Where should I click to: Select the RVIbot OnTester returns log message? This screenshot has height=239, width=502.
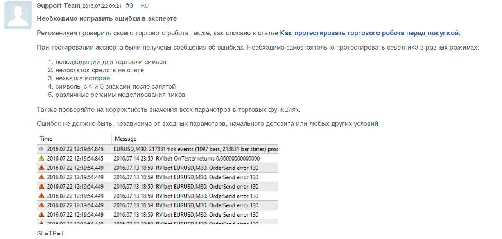pos(186,158)
